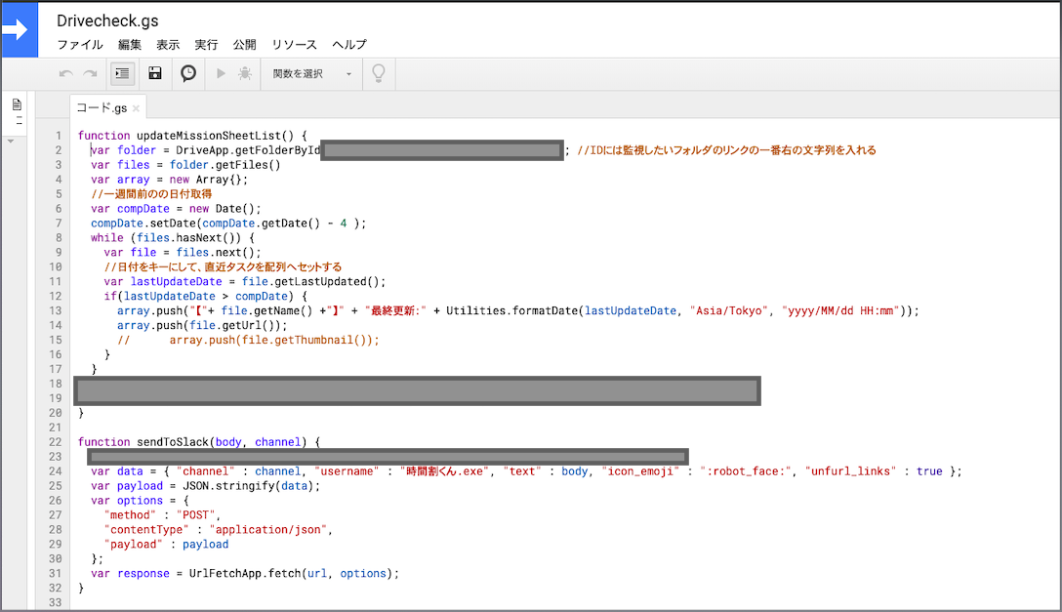The image size is (1062, 612).
Task: Click new Array{} in line 4
Action: (x=205, y=180)
